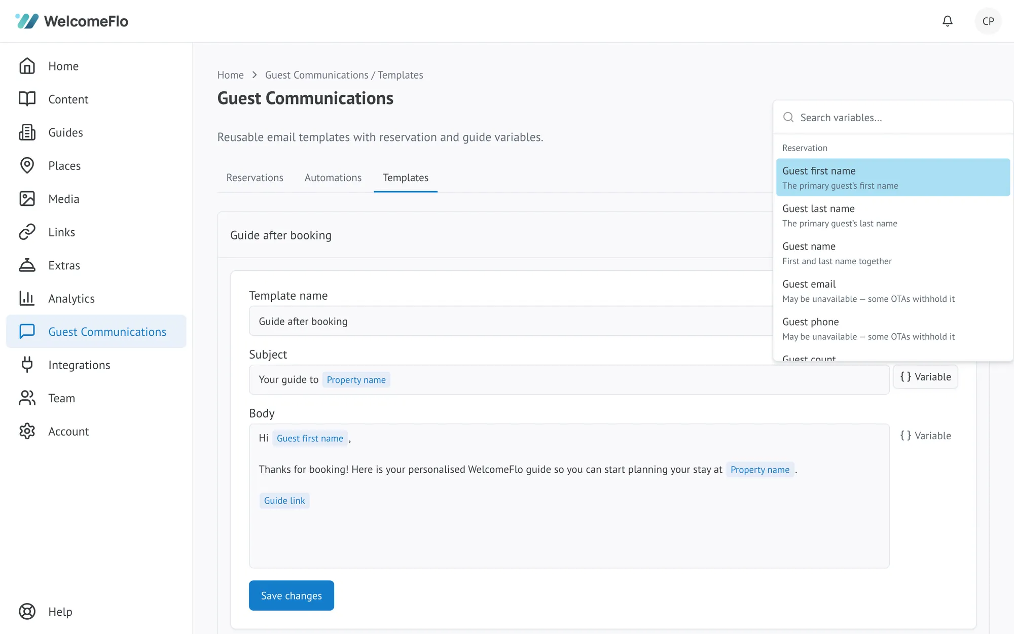Viewport: 1014px width, 634px height.
Task: Click the Property name chip in Body
Action: (760, 470)
